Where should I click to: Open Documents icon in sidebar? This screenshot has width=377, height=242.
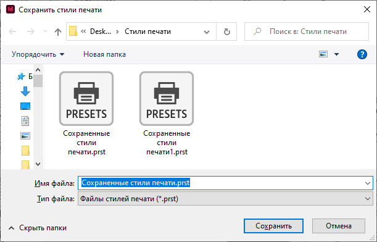pyautogui.click(x=25, y=121)
